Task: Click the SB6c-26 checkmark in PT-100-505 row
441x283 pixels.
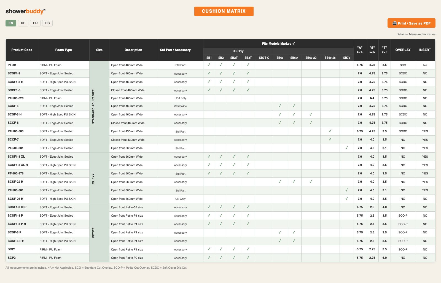Action: click(x=330, y=131)
